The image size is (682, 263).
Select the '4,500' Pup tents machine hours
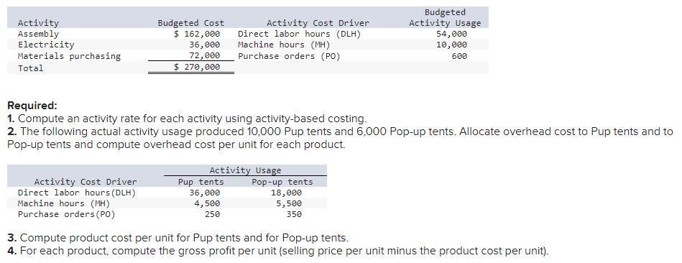(x=207, y=203)
